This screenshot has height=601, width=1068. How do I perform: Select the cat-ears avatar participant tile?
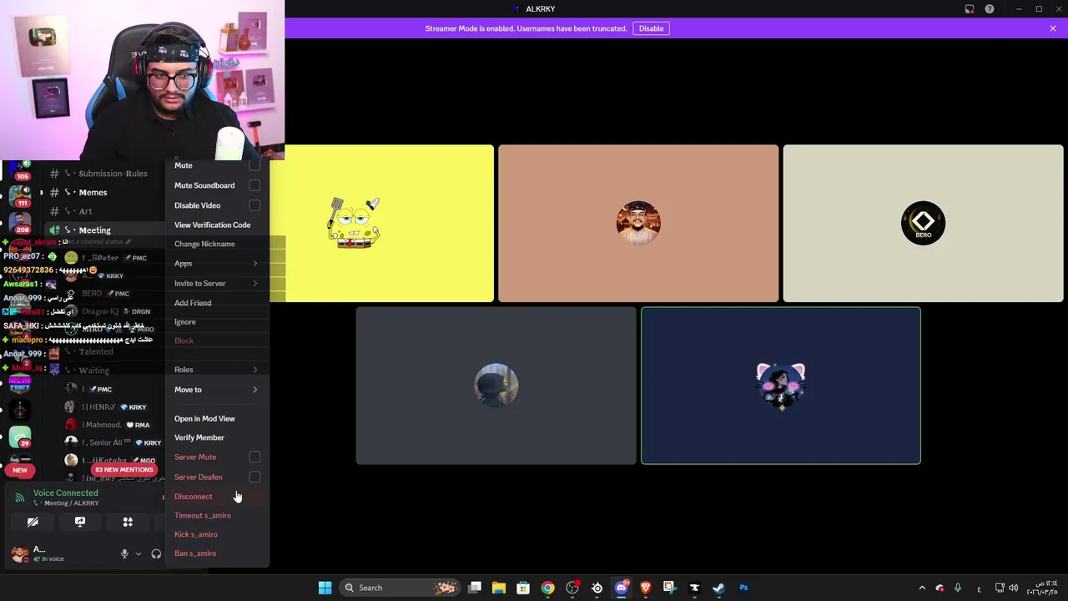[781, 386]
